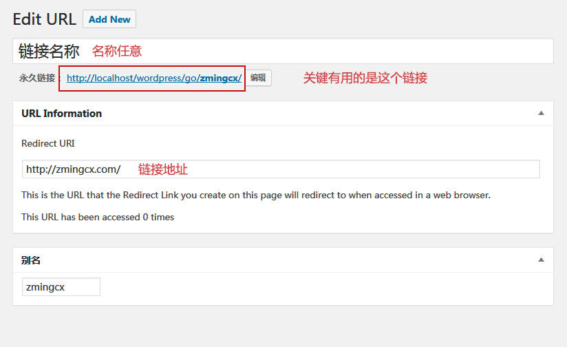Screen dimensions: 567x347
Task: Click the link name title field
Action: point(283,51)
